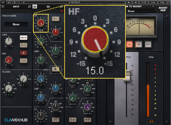The height and width of the screenshot is (125, 171).
Task: Toggle the HF BELL button
Action: click(56, 19)
